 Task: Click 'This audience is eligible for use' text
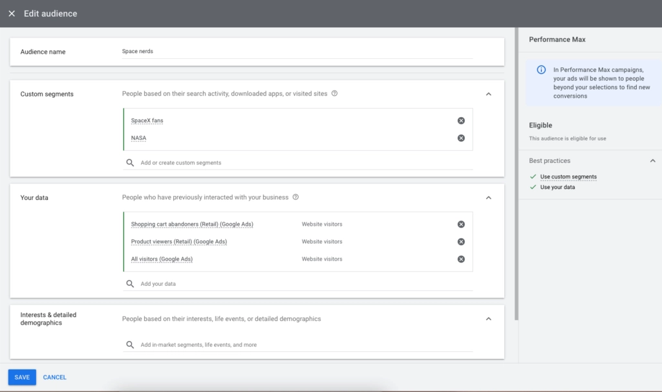coord(568,138)
